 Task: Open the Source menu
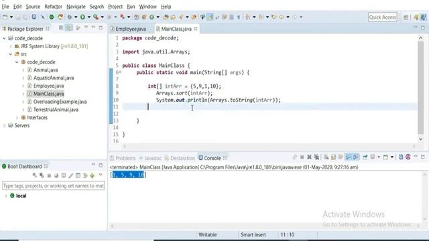(x=33, y=7)
